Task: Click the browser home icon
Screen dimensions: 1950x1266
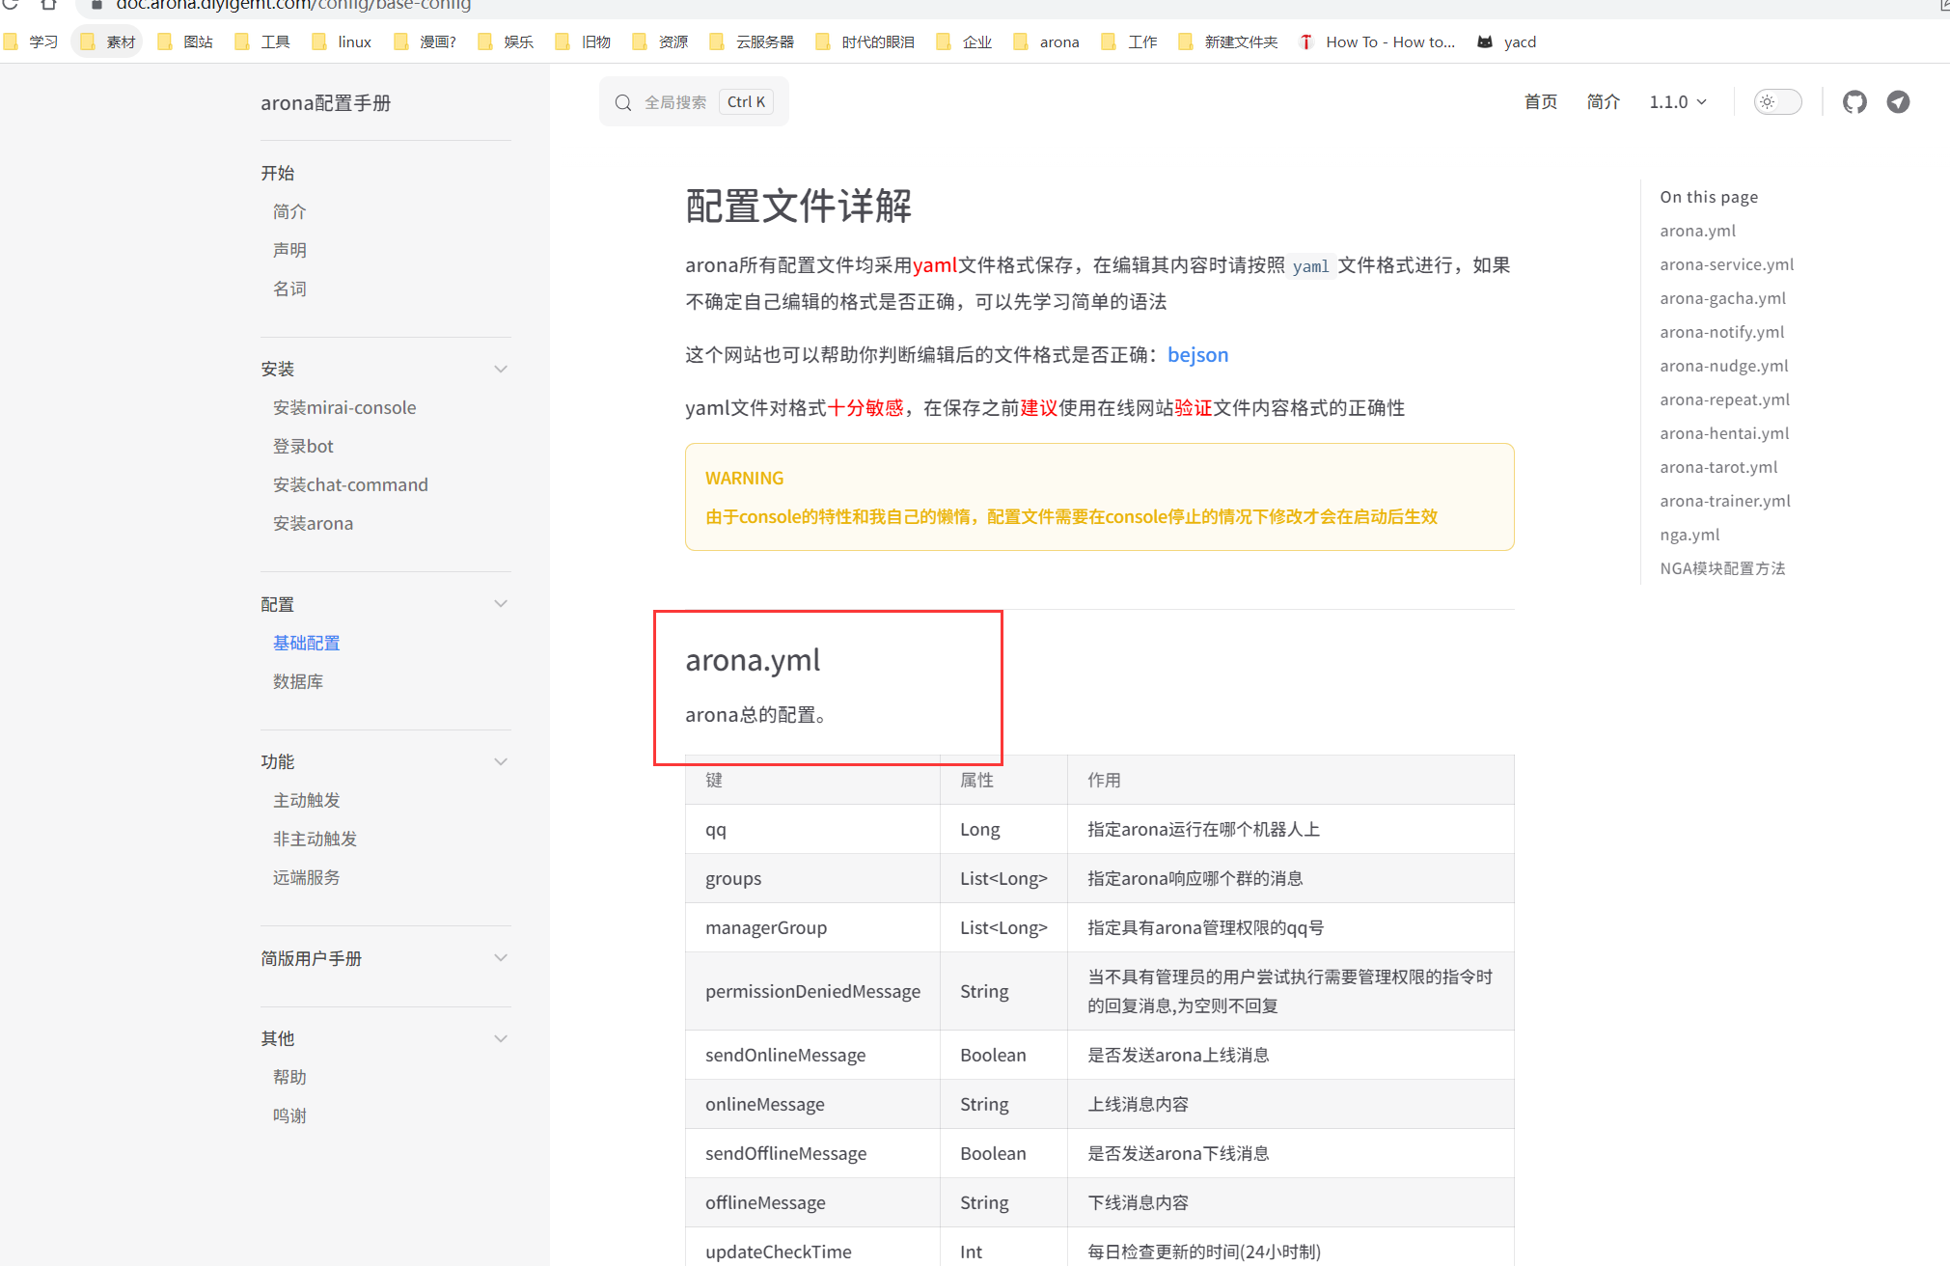Action: coord(48,5)
